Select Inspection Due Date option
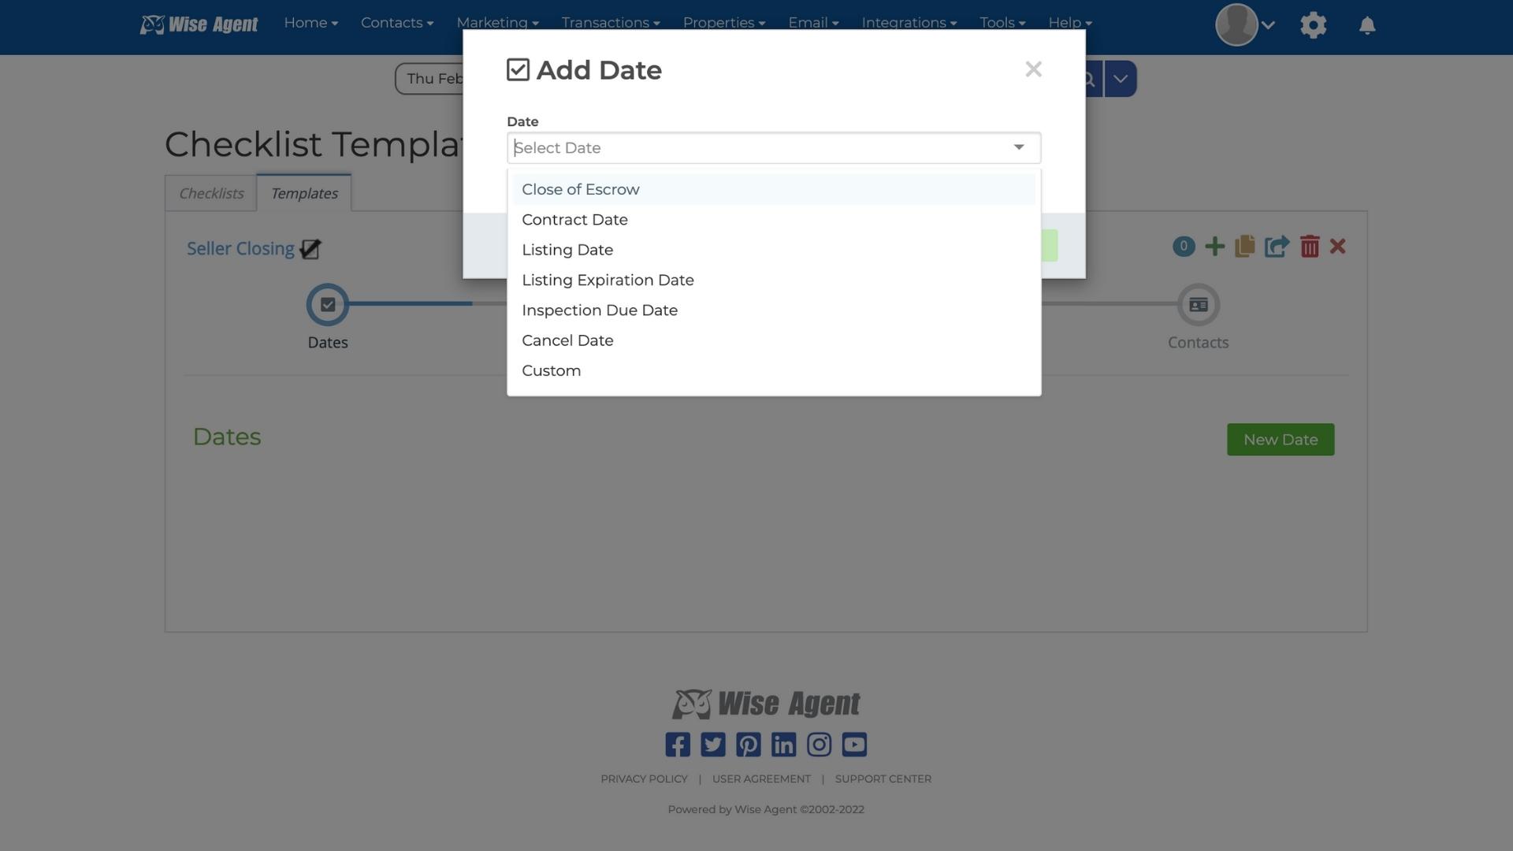 [600, 310]
